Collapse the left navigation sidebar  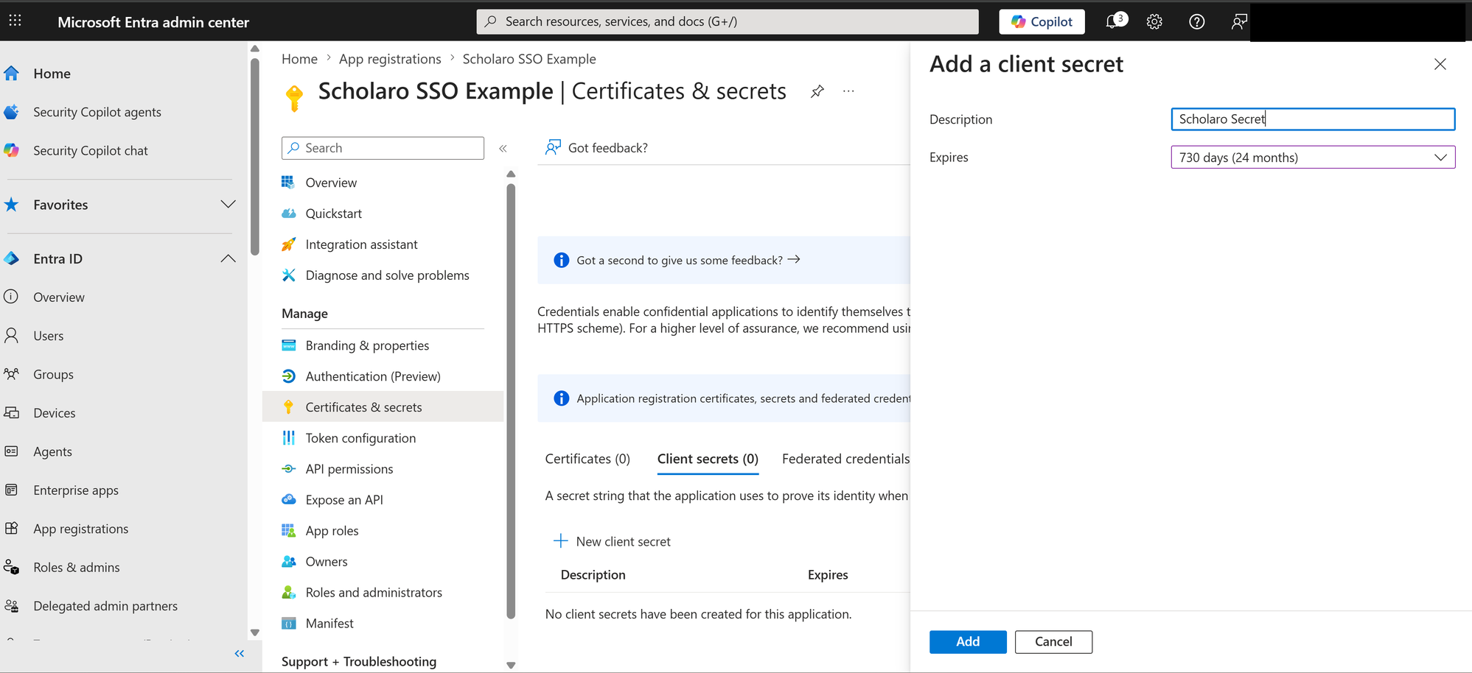point(239,653)
